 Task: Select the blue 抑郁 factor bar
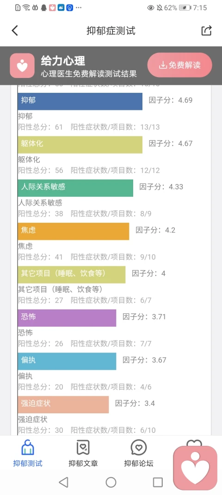click(x=80, y=101)
